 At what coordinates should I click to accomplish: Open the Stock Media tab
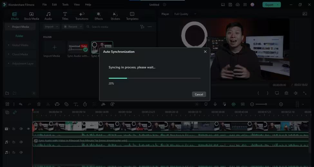point(32,16)
